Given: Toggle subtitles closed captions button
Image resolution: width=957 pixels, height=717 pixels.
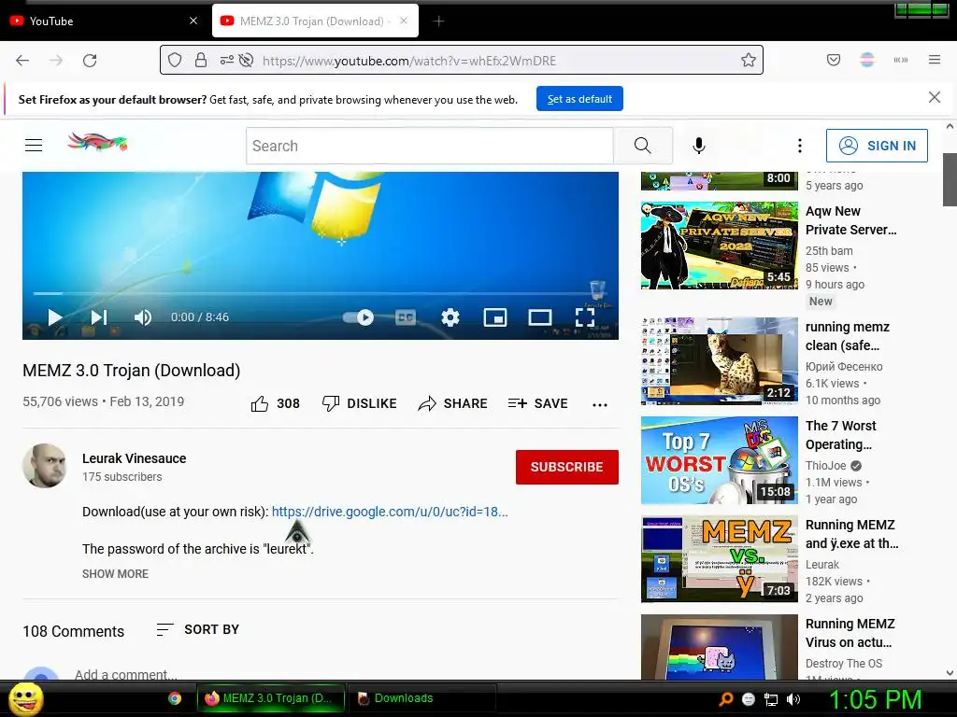Looking at the screenshot, I should tap(406, 317).
